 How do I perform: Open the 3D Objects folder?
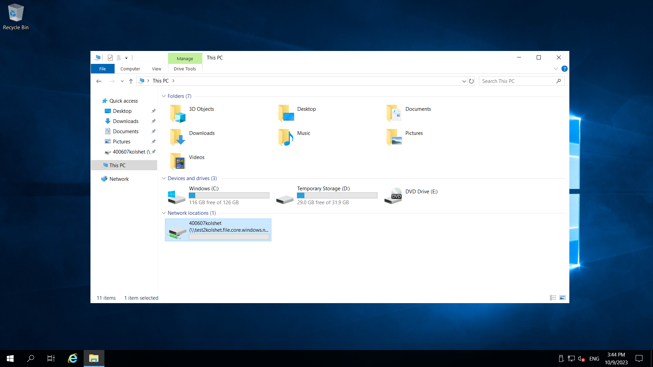pyautogui.click(x=201, y=109)
